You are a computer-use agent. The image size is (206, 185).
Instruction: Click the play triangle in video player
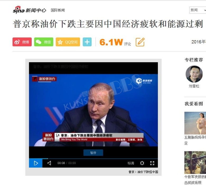click(36, 163)
